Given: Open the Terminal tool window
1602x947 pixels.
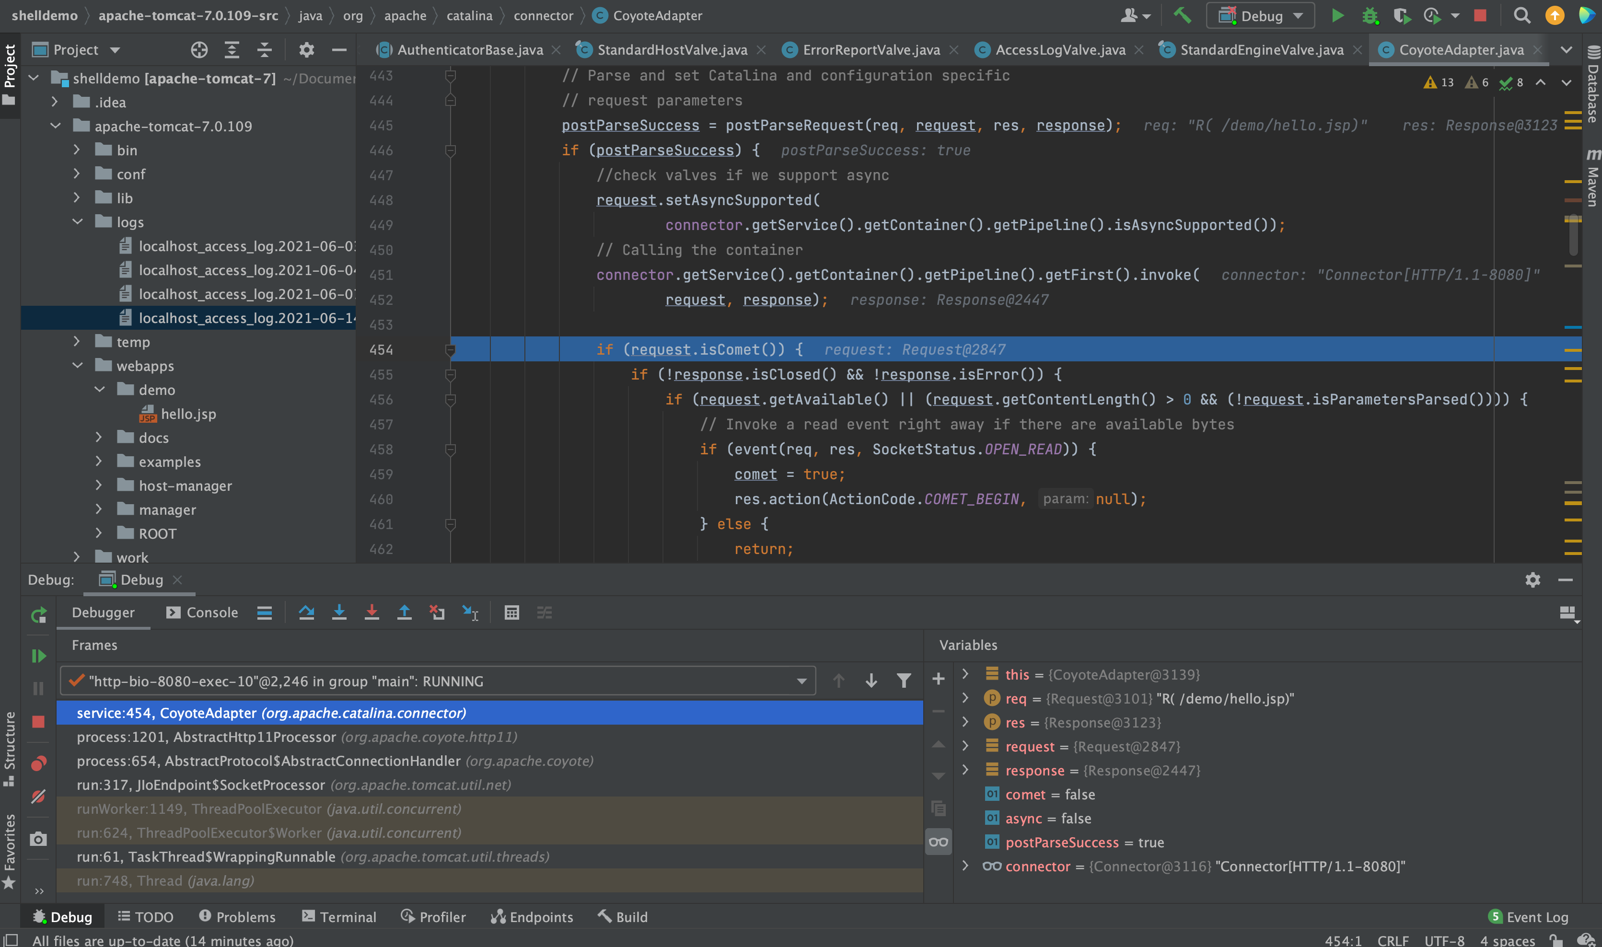Looking at the screenshot, I should coord(339,917).
